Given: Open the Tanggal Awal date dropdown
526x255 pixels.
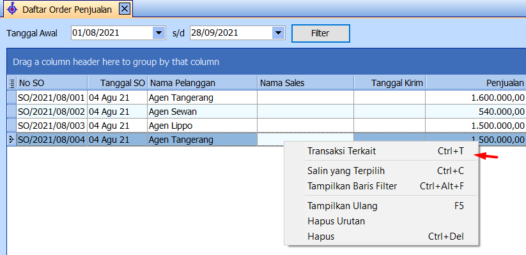Looking at the screenshot, I should coord(158,33).
